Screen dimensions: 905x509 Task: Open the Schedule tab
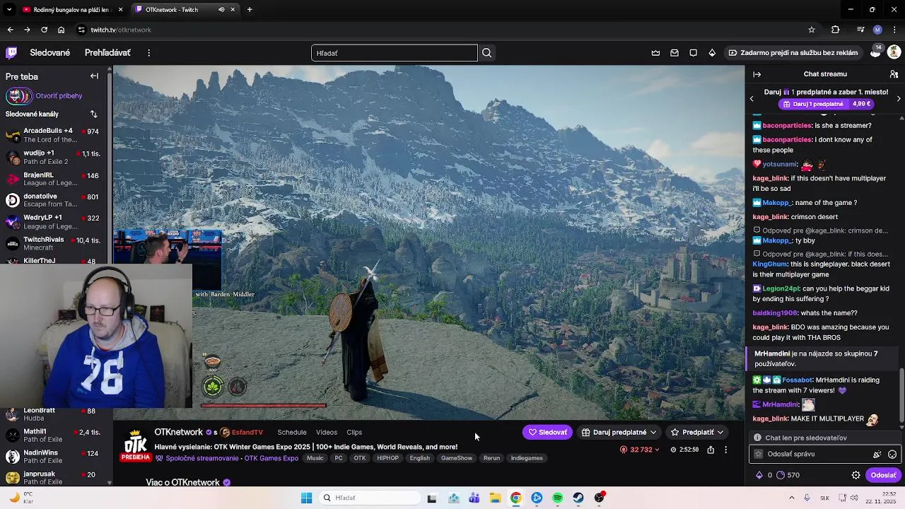tap(292, 433)
